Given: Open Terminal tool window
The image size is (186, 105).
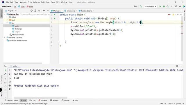Looking at the screenshot, I should pos(54,100).
